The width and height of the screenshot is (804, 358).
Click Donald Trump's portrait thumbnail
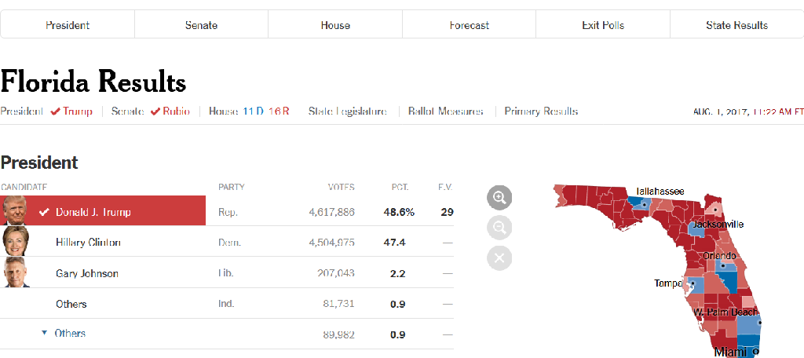click(x=14, y=211)
